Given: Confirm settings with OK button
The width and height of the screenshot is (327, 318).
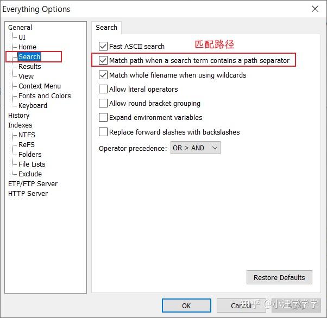Looking at the screenshot, I should tap(186, 306).
